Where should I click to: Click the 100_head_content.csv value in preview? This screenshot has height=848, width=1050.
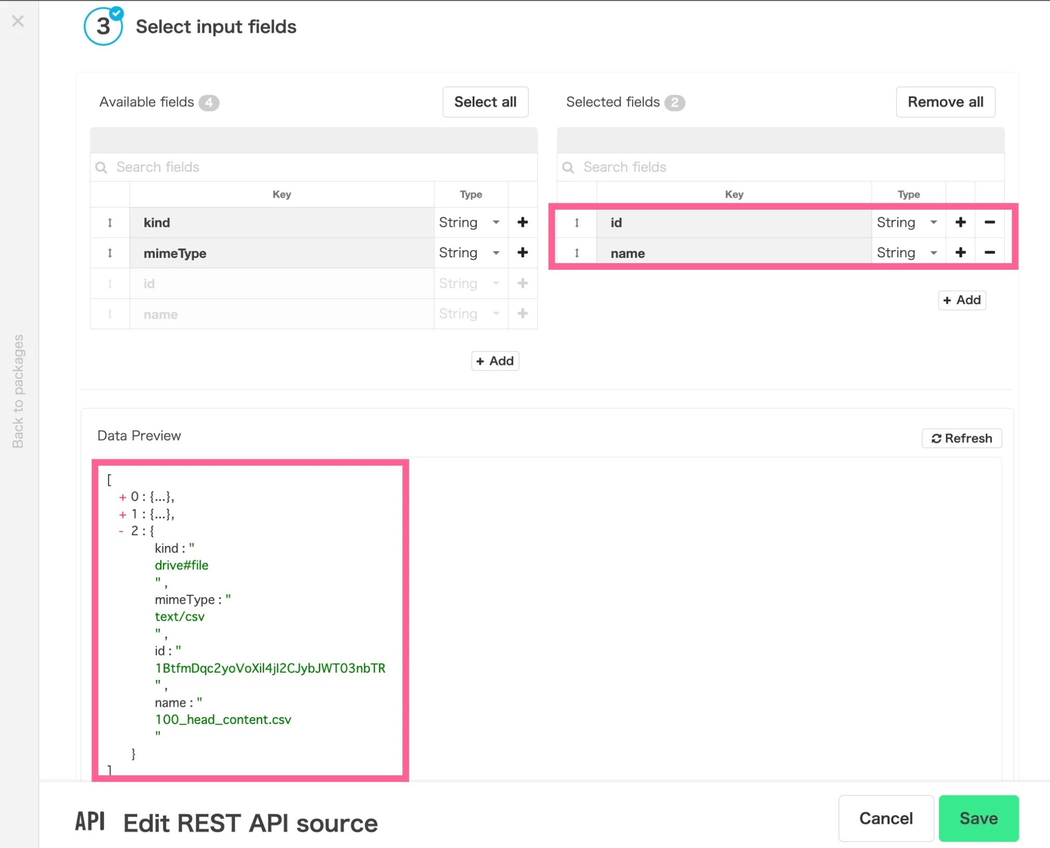(223, 719)
